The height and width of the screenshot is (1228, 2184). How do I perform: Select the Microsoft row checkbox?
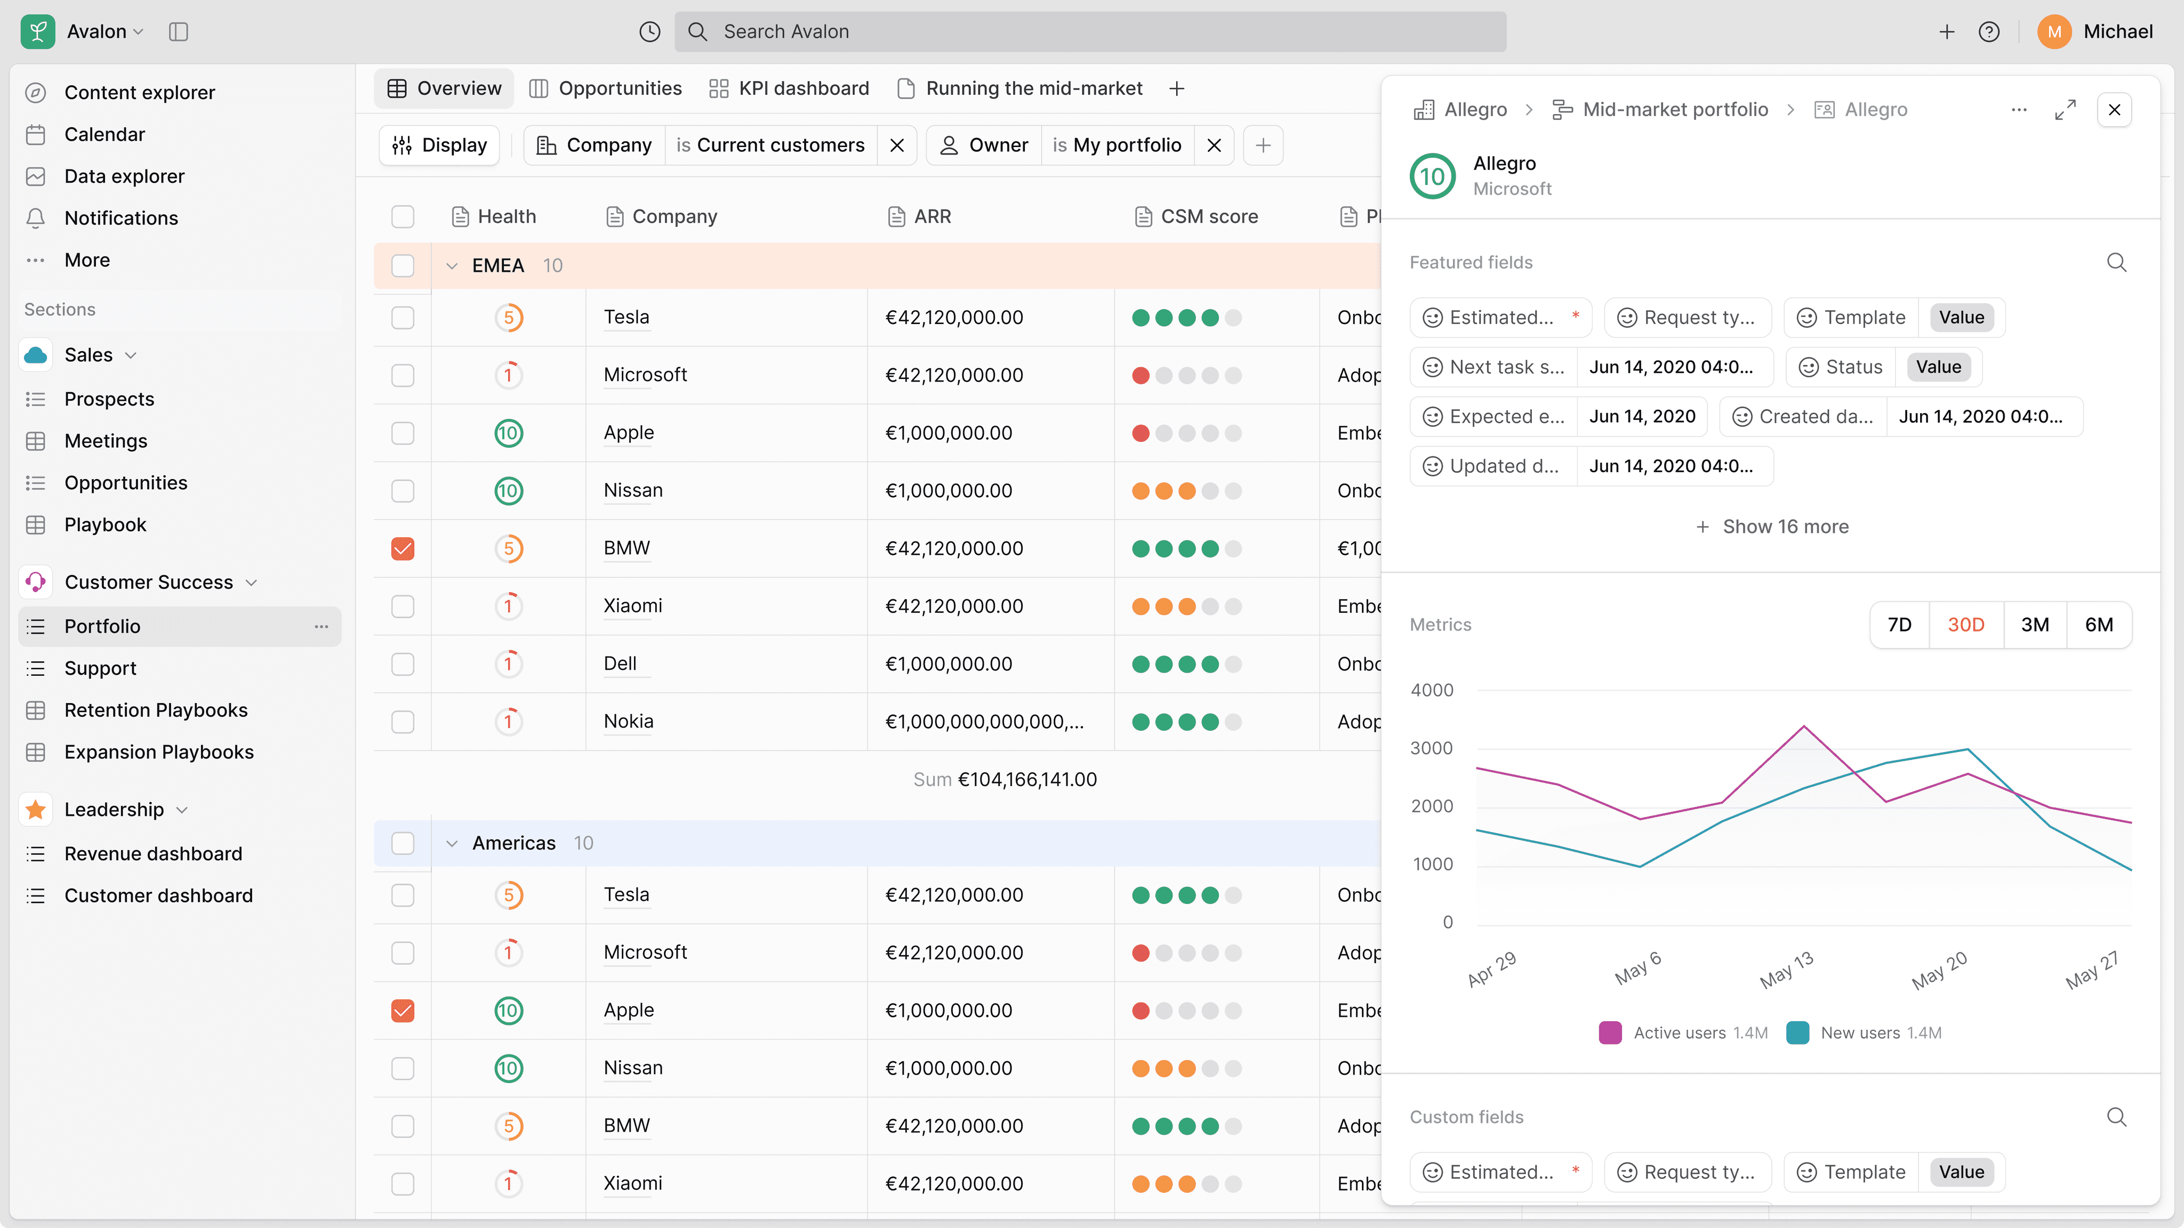point(402,375)
